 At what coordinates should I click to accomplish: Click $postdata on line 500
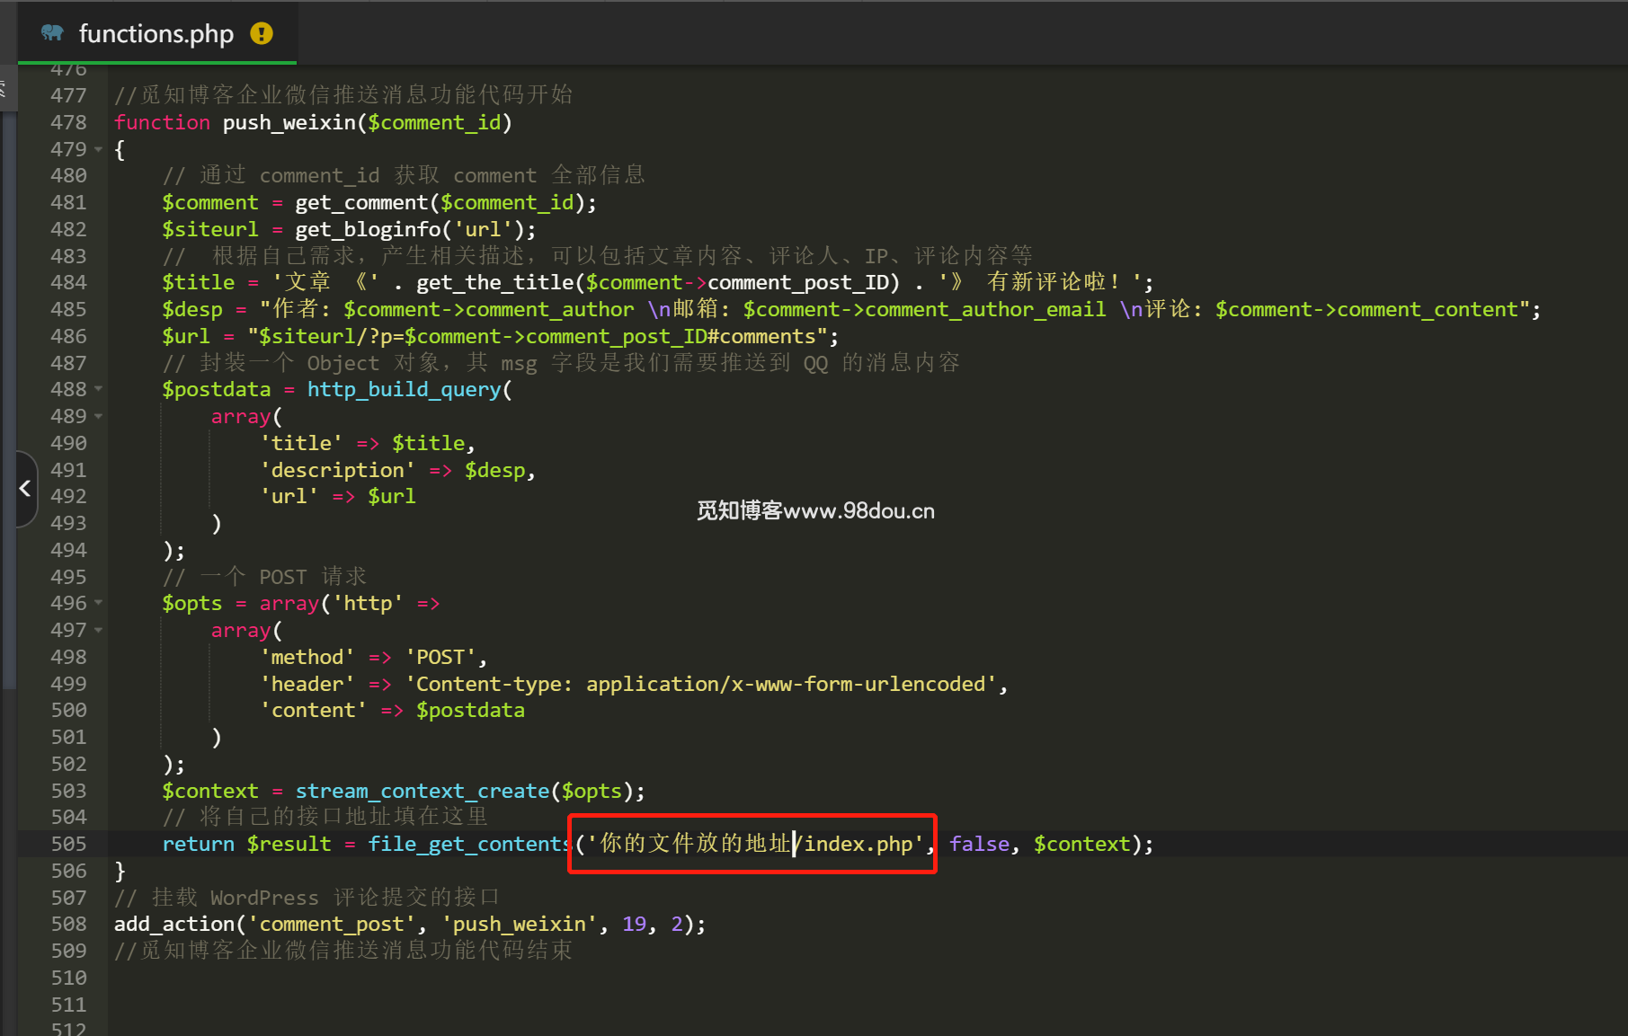coord(470,711)
